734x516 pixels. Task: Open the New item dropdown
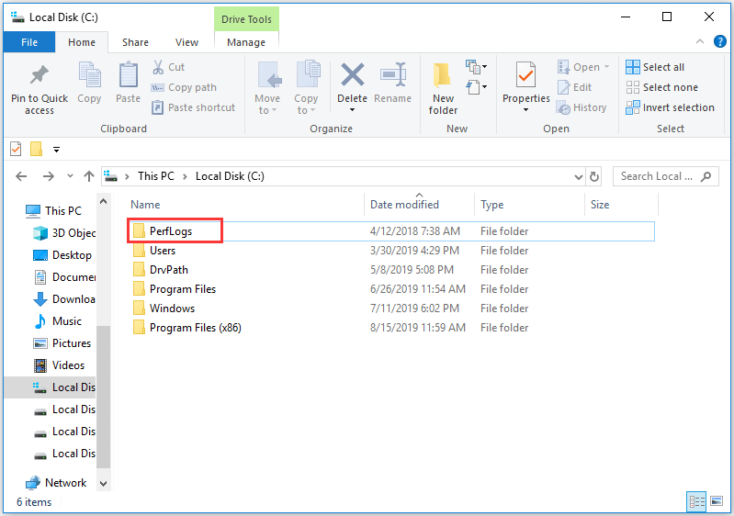click(x=477, y=67)
